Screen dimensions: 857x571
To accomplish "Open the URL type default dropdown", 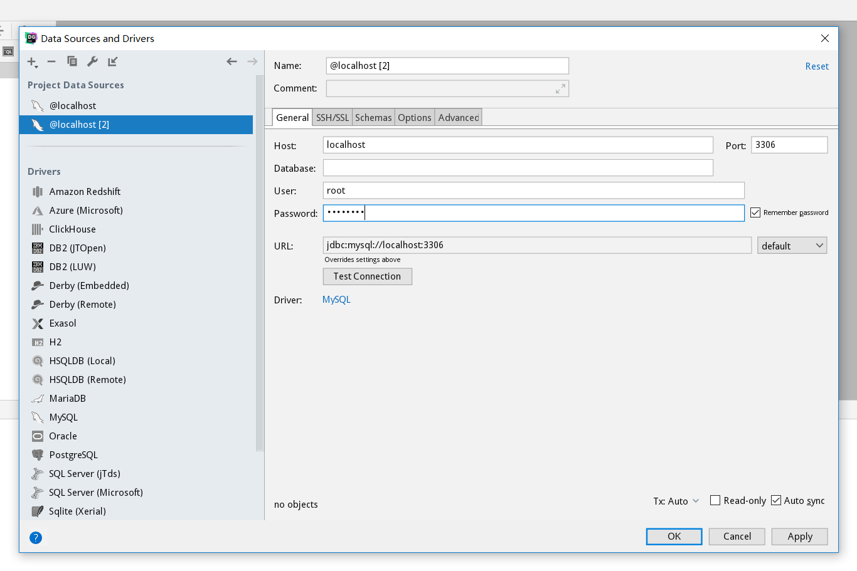I will [x=792, y=246].
